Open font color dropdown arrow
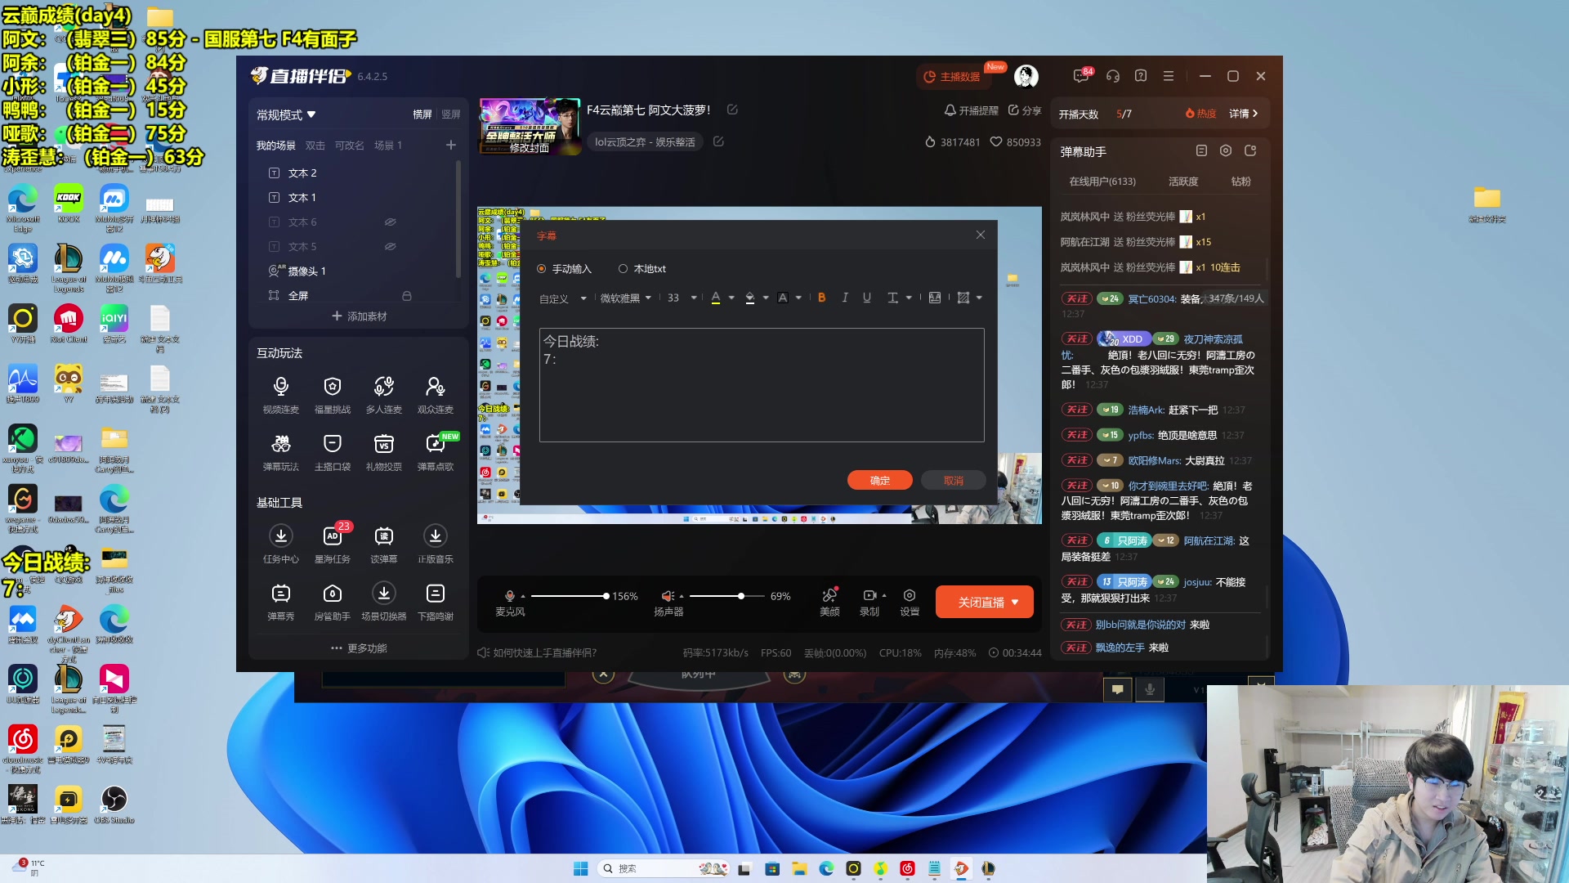The height and width of the screenshot is (883, 1569). 731,298
